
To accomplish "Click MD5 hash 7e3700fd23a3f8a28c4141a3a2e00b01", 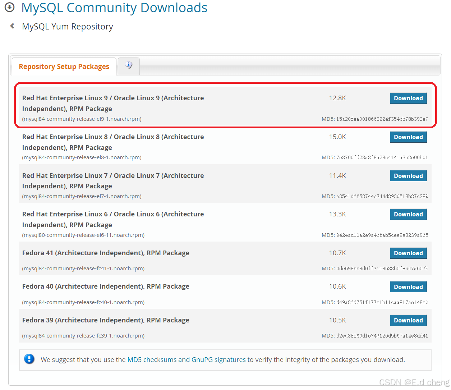I will 382,157.
